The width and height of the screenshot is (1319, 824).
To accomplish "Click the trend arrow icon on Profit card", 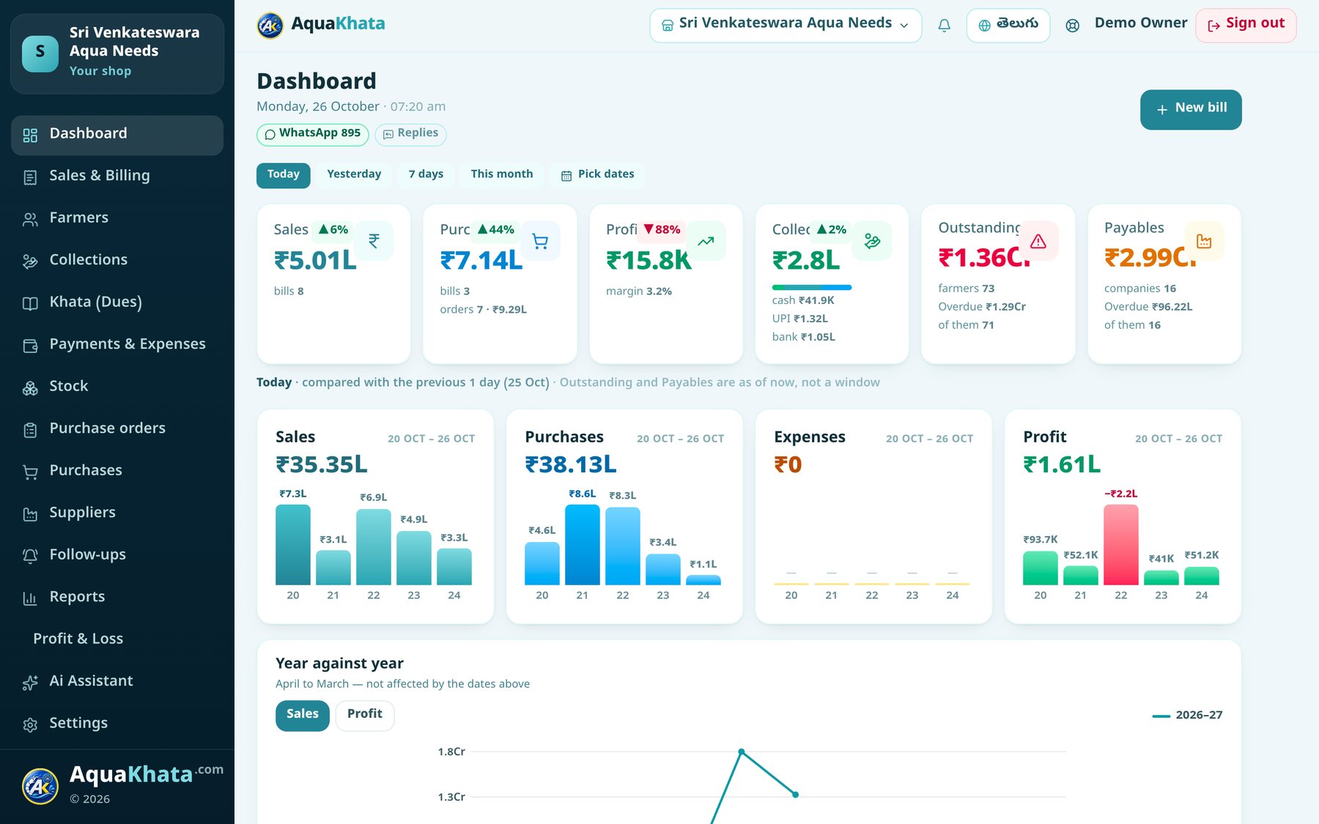I will (706, 241).
